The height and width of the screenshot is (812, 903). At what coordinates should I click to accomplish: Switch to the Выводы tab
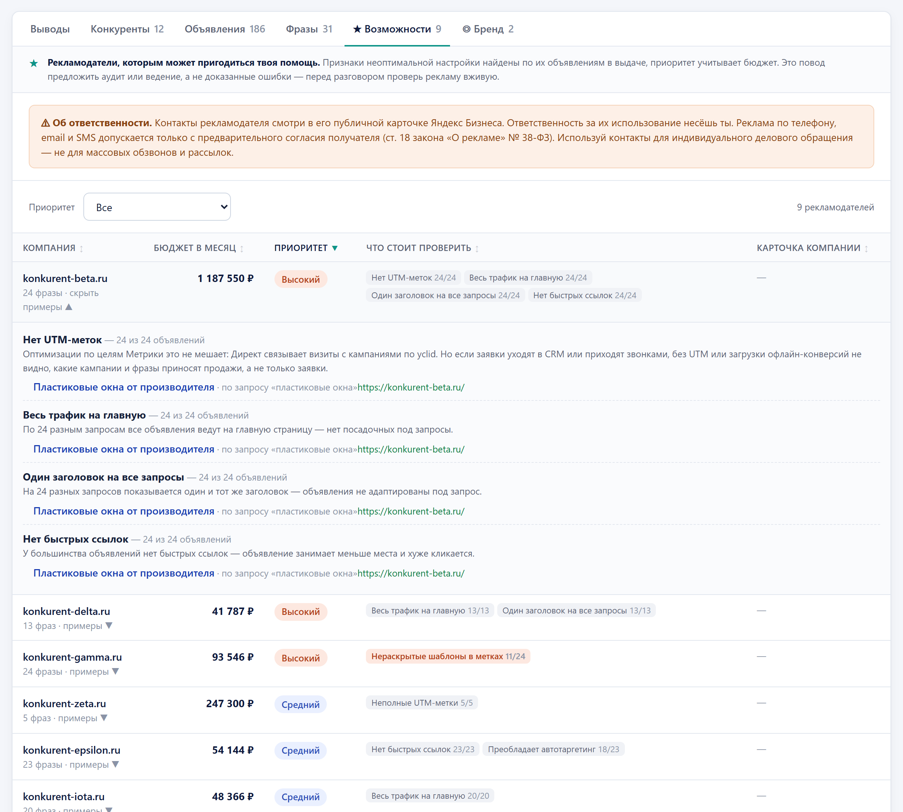50,29
